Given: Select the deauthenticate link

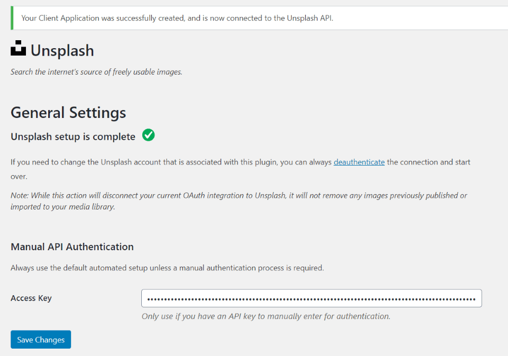Looking at the screenshot, I should [359, 162].
